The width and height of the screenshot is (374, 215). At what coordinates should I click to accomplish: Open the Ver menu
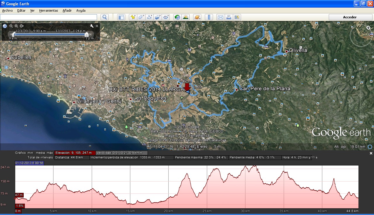pos(32,10)
